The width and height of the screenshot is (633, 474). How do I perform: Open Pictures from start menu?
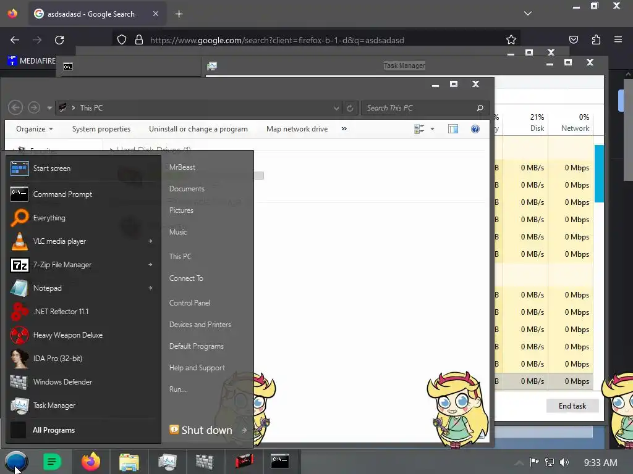coord(181,210)
